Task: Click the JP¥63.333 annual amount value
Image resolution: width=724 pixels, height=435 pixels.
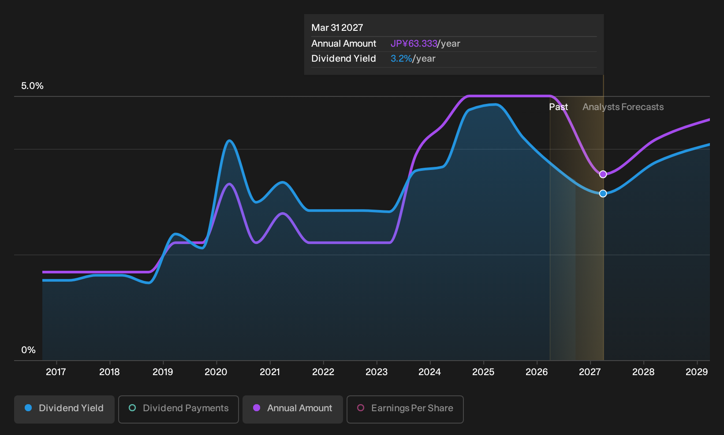Action: tap(414, 44)
